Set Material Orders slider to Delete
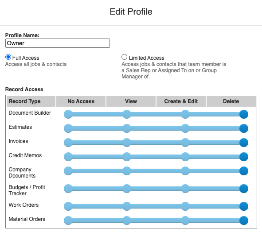The width and height of the screenshot is (262, 232). [244, 220]
